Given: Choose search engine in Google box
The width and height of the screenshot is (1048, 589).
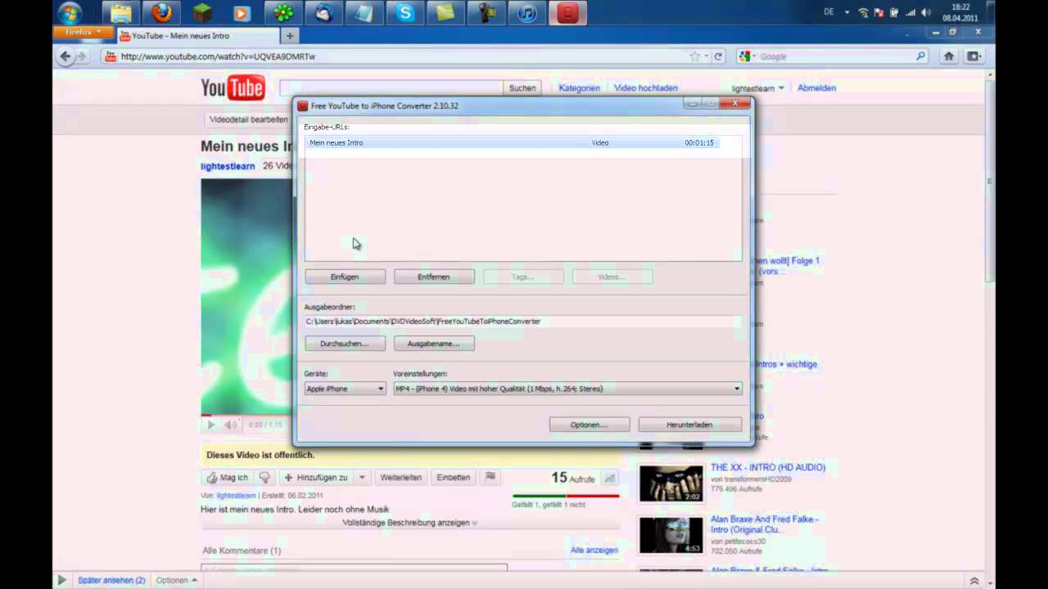Looking at the screenshot, I should pos(746,56).
